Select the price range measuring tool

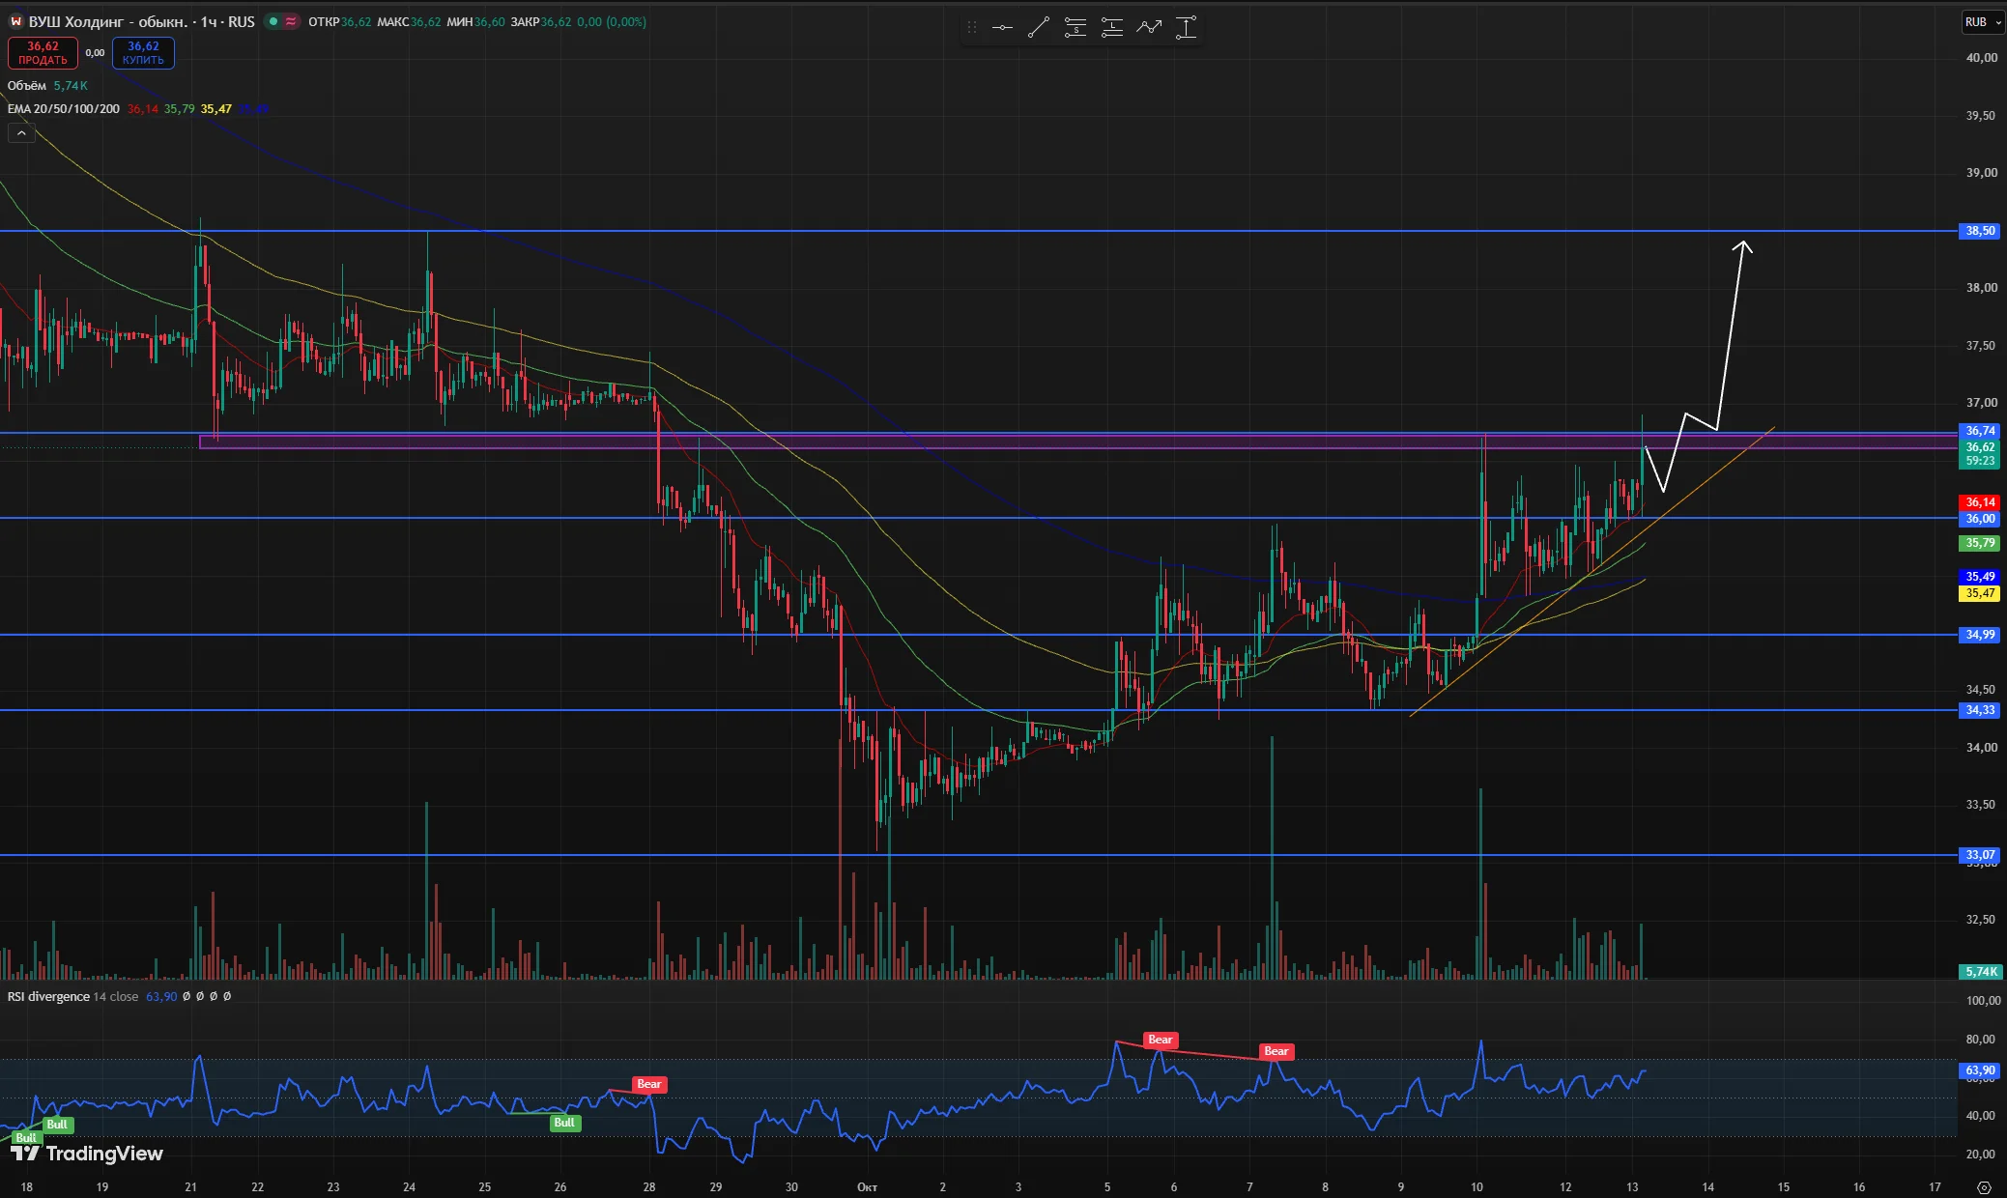click(x=1186, y=28)
